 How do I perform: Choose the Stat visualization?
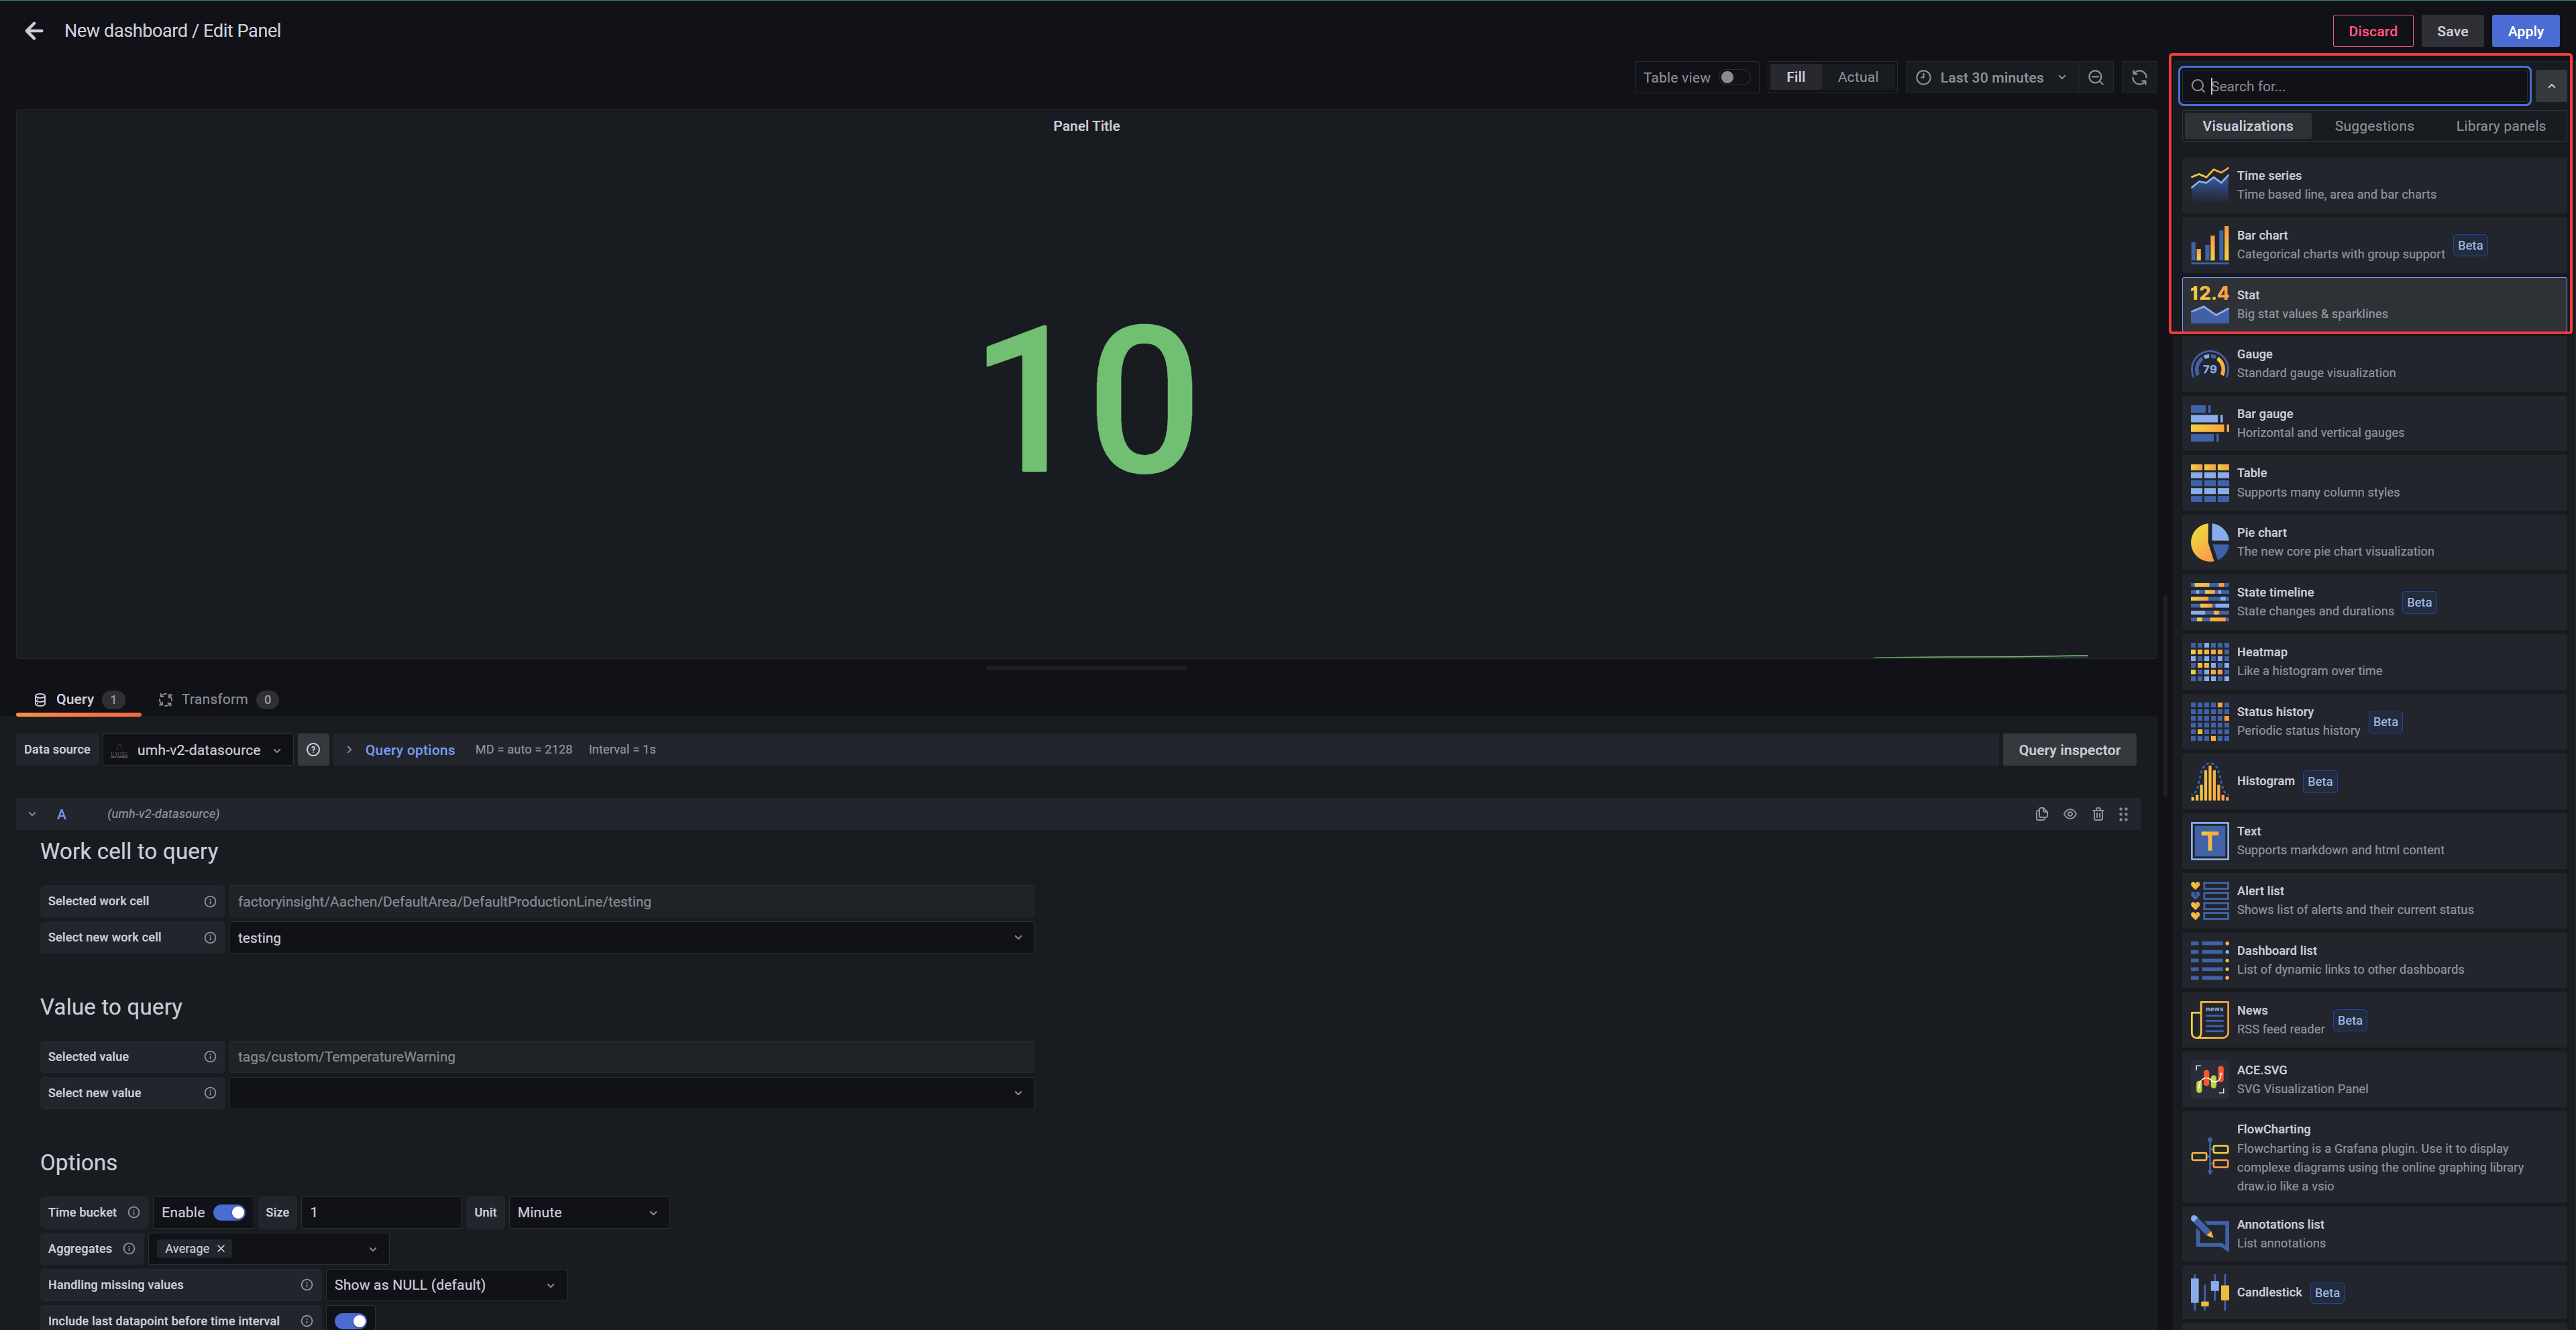click(2374, 304)
